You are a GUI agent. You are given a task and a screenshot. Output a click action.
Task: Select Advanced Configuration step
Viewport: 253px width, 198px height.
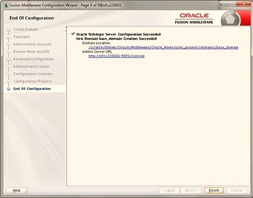click(33, 59)
